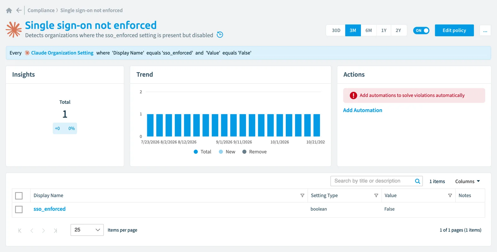Open items per page dropdown
497x252 pixels.
[x=87, y=230]
